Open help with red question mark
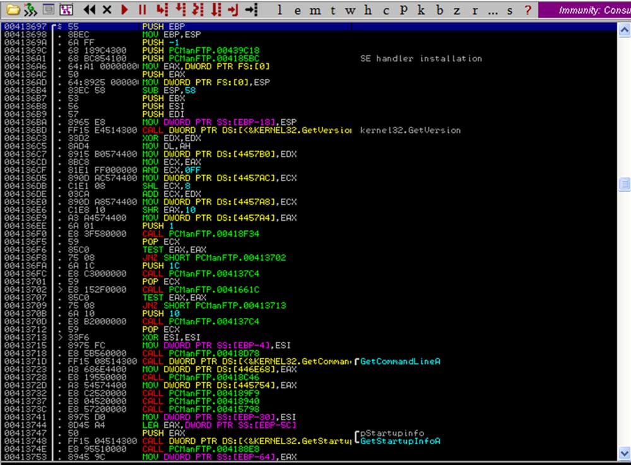The height and width of the screenshot is (465, 631). (528, 10)
